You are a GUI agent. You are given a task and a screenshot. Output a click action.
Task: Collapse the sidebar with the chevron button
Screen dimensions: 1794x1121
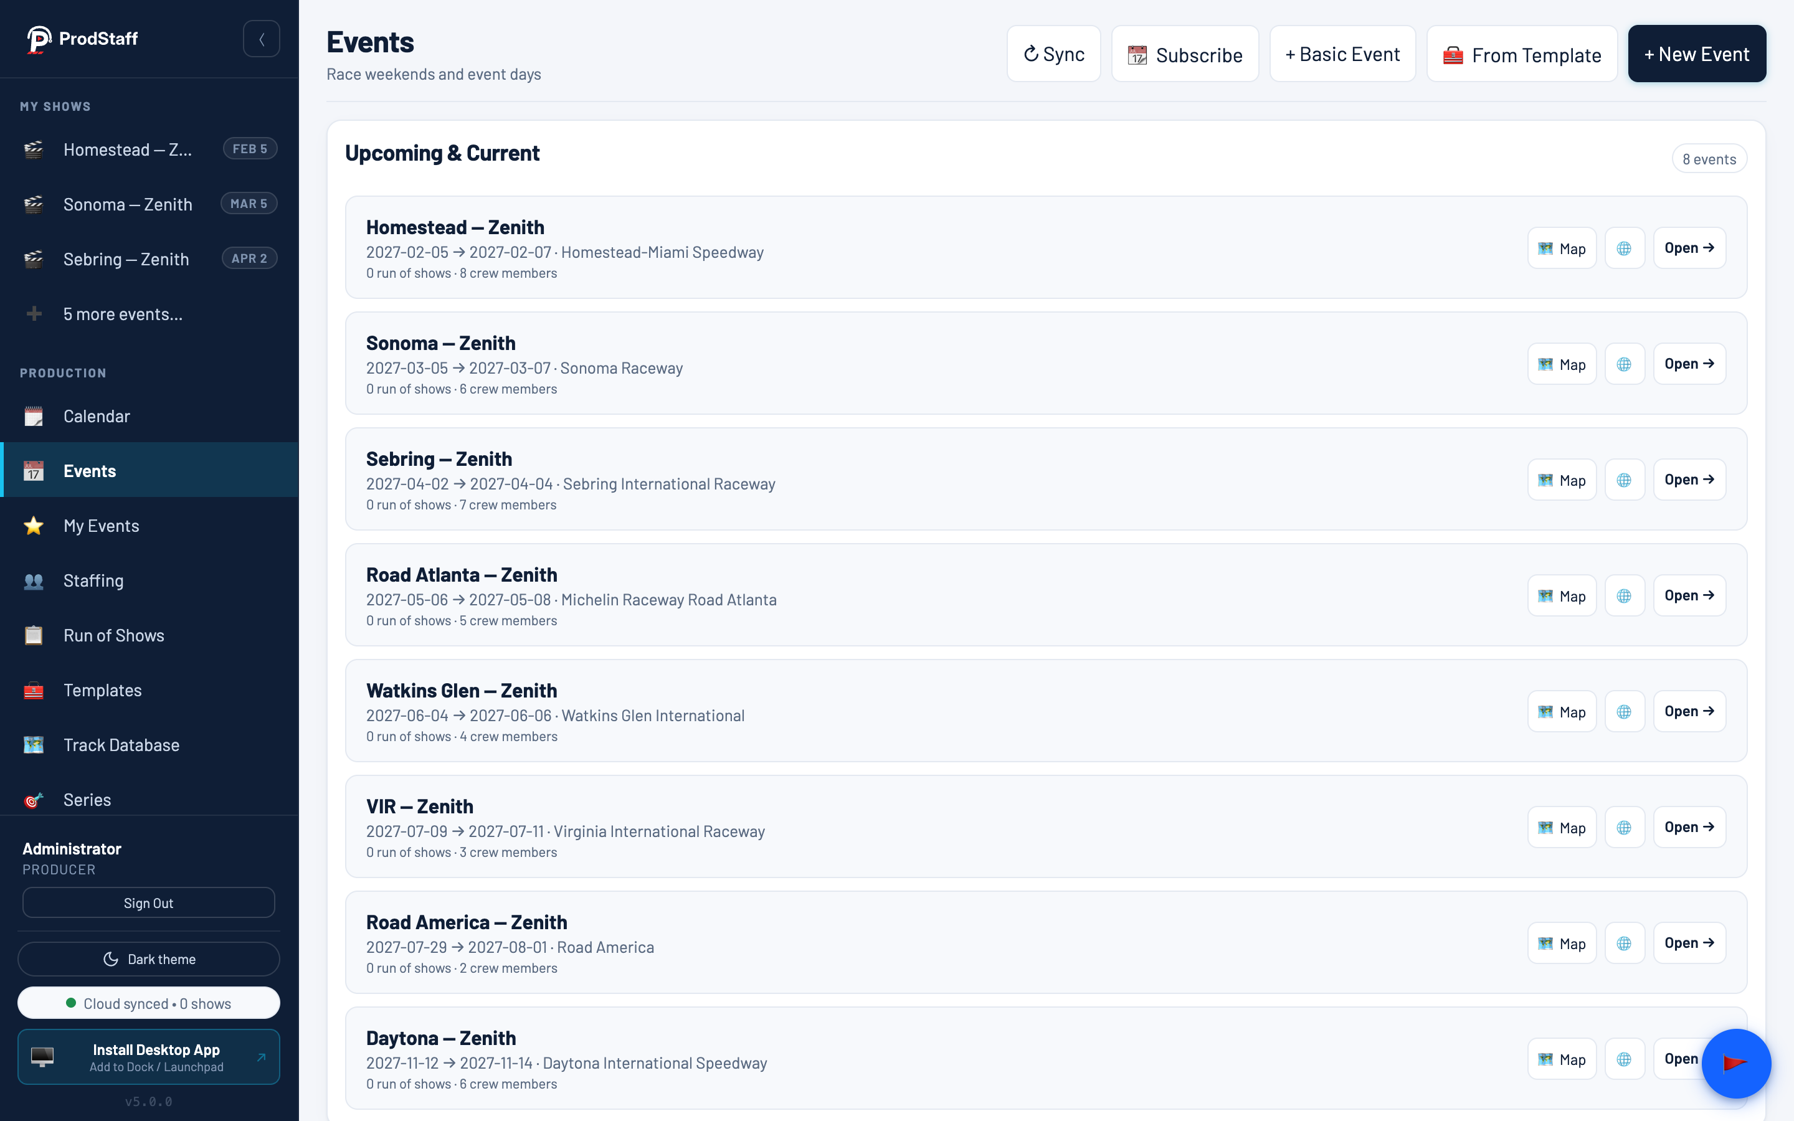pos(261,39)
